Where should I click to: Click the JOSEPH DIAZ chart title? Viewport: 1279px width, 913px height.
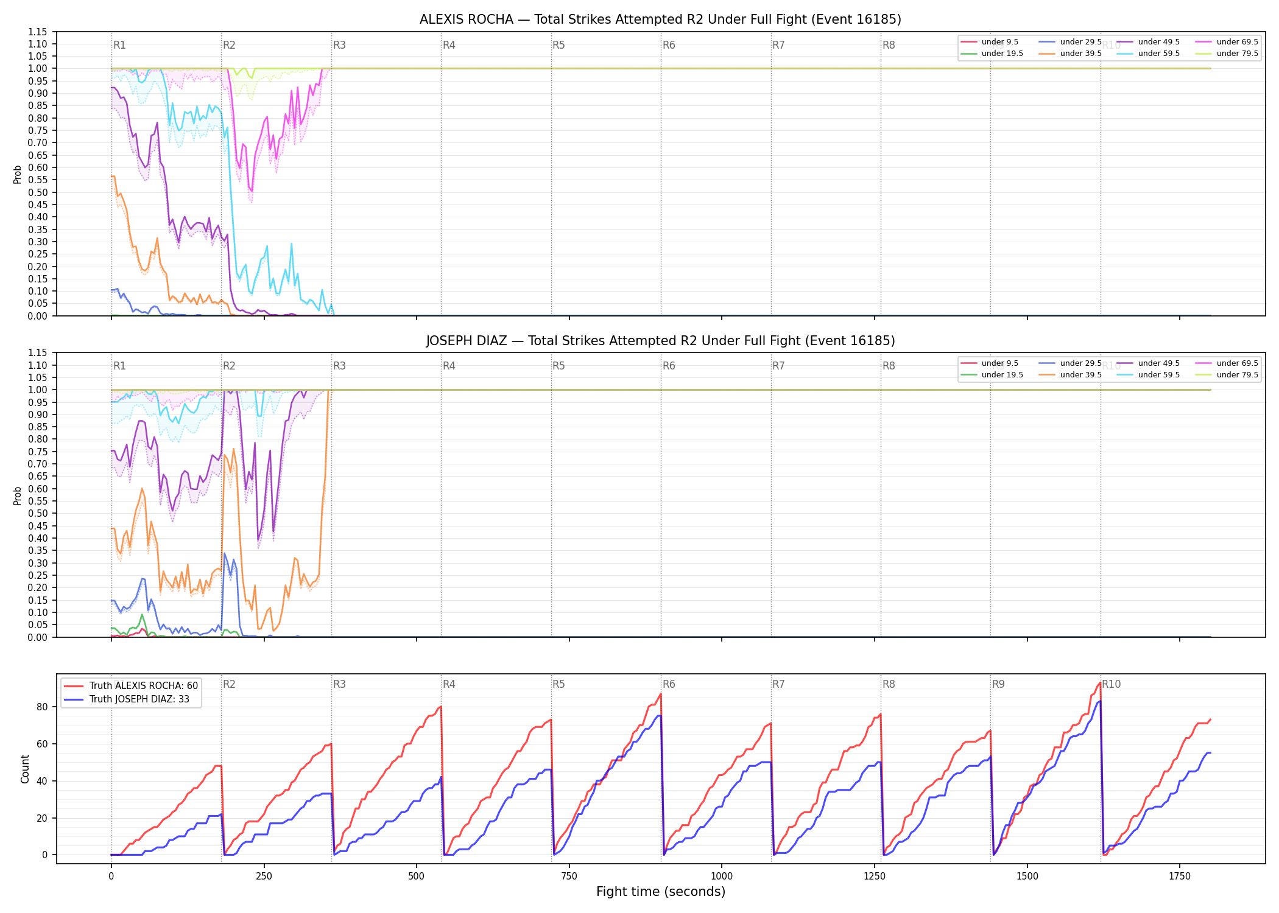point(660,341)
